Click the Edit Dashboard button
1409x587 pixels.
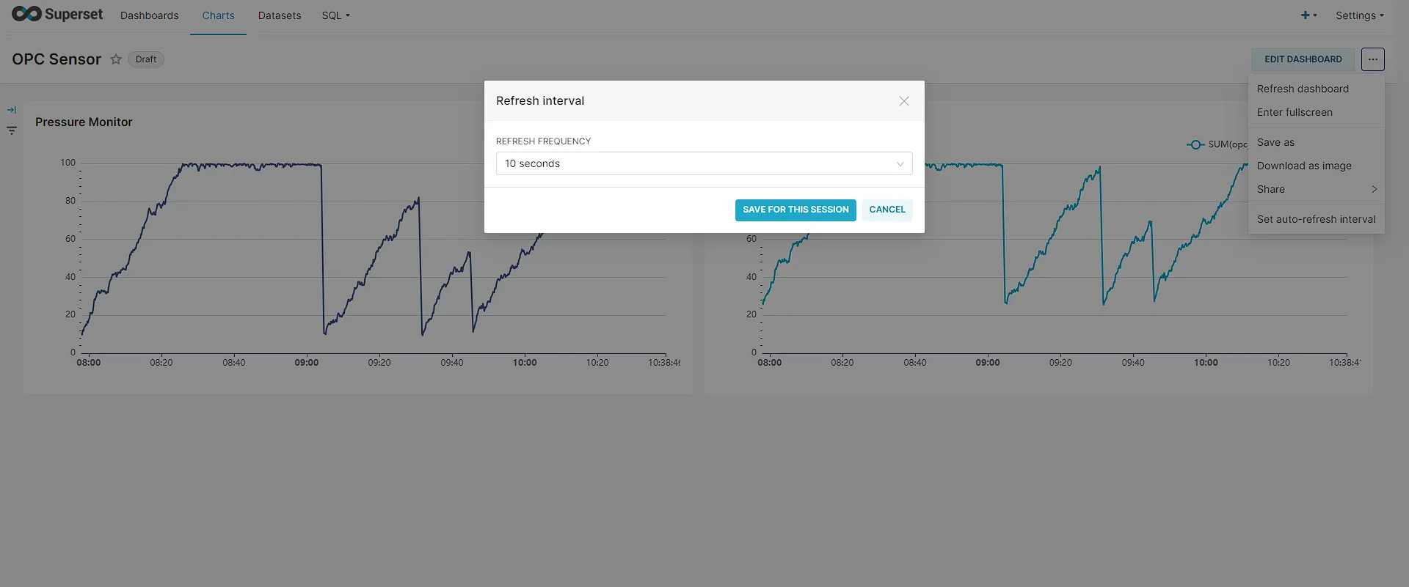click(1303, 59)
